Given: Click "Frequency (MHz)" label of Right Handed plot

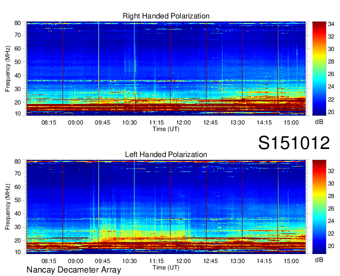Looking at the screenshot, I should (7, 68).
